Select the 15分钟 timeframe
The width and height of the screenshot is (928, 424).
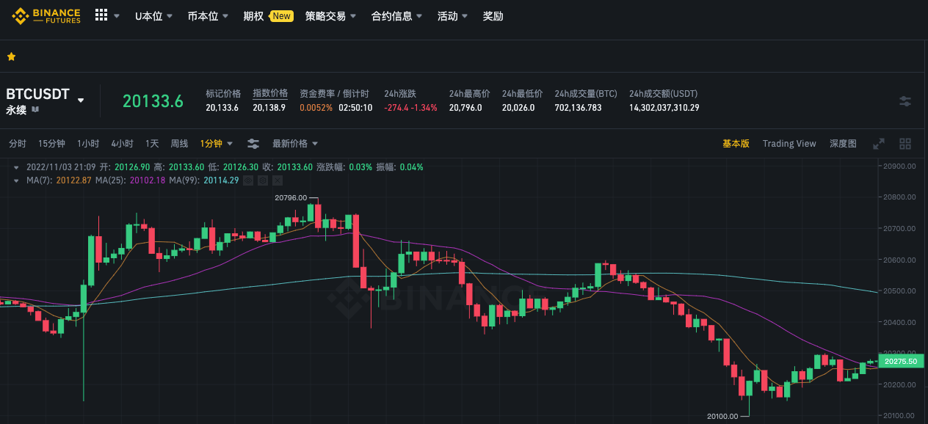[51, 143]
